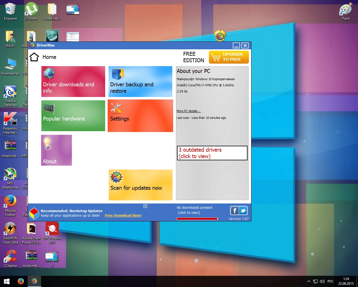
Task: Click the gear icon on Scan tile
Action: coord(116,177)
